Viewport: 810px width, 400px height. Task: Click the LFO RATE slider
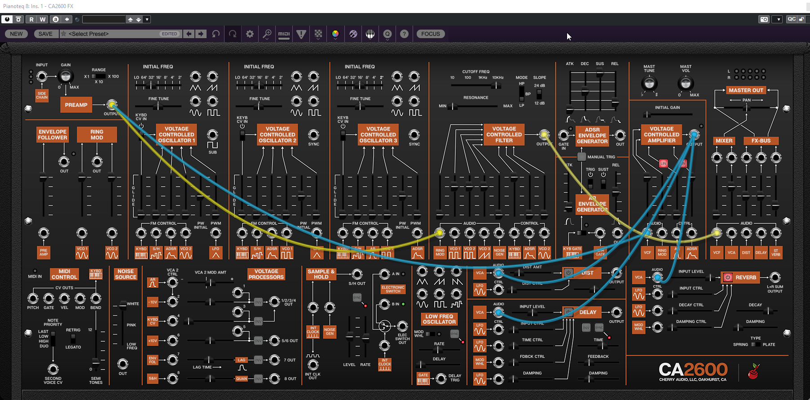click(439, 349)
